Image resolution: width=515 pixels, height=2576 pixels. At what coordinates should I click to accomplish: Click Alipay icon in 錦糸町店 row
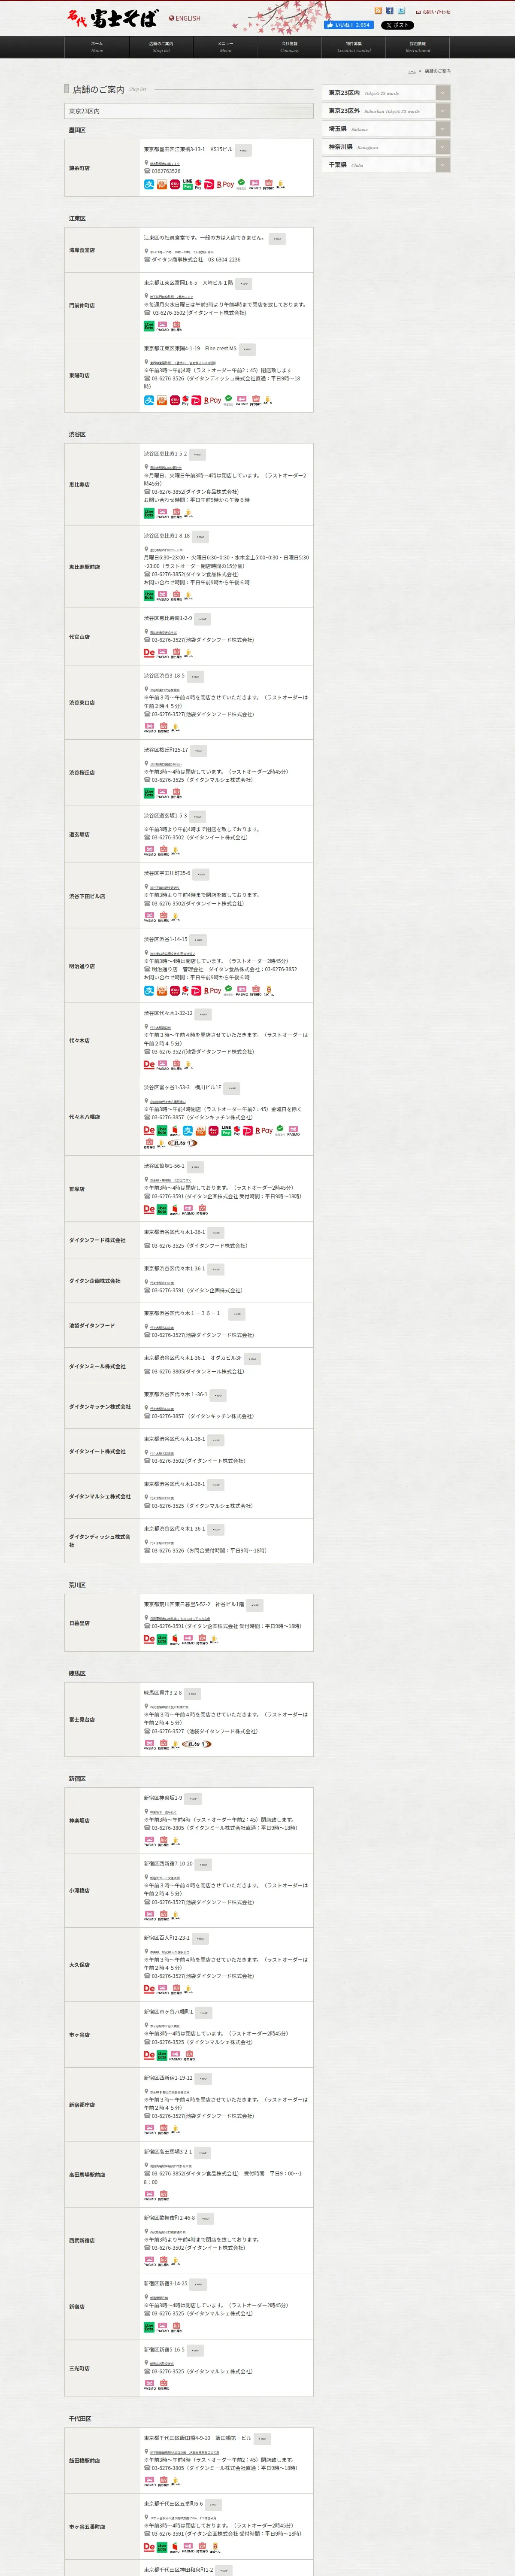coord(149,185)
